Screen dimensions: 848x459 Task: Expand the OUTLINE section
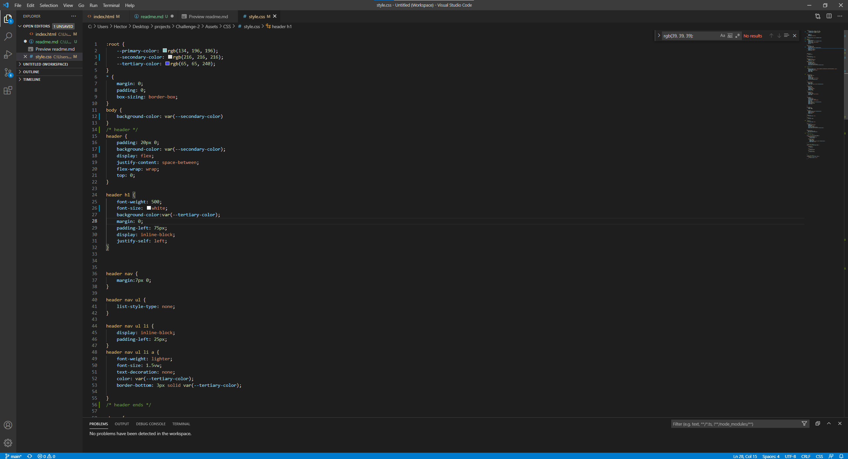pyautogui.click(x=32, y=72)
